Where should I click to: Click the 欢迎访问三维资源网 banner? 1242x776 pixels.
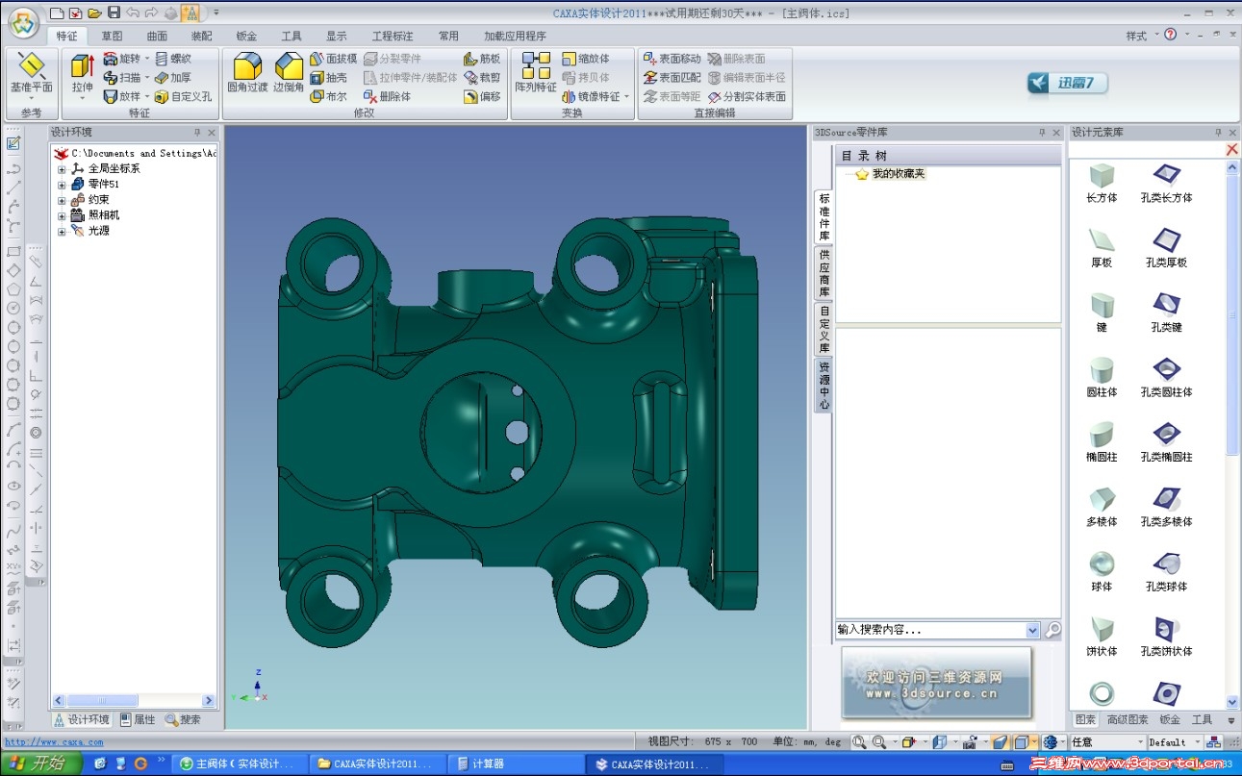pyautogui.click(x=936, y=685)
